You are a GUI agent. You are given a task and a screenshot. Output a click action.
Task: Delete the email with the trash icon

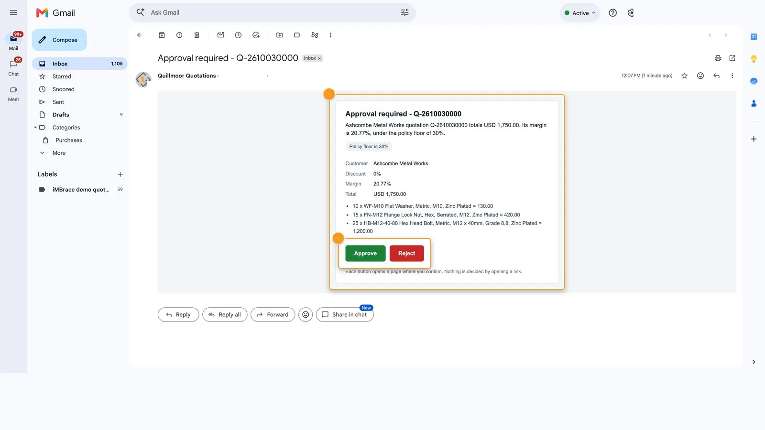point(197,35)
